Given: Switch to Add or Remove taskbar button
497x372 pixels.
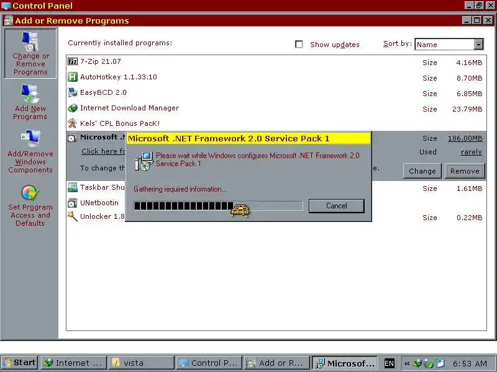Looking at the screenshot, I should coord(276,363).
